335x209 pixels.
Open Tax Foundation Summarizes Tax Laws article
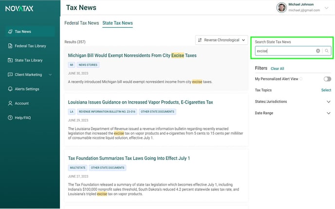(129, 158)
